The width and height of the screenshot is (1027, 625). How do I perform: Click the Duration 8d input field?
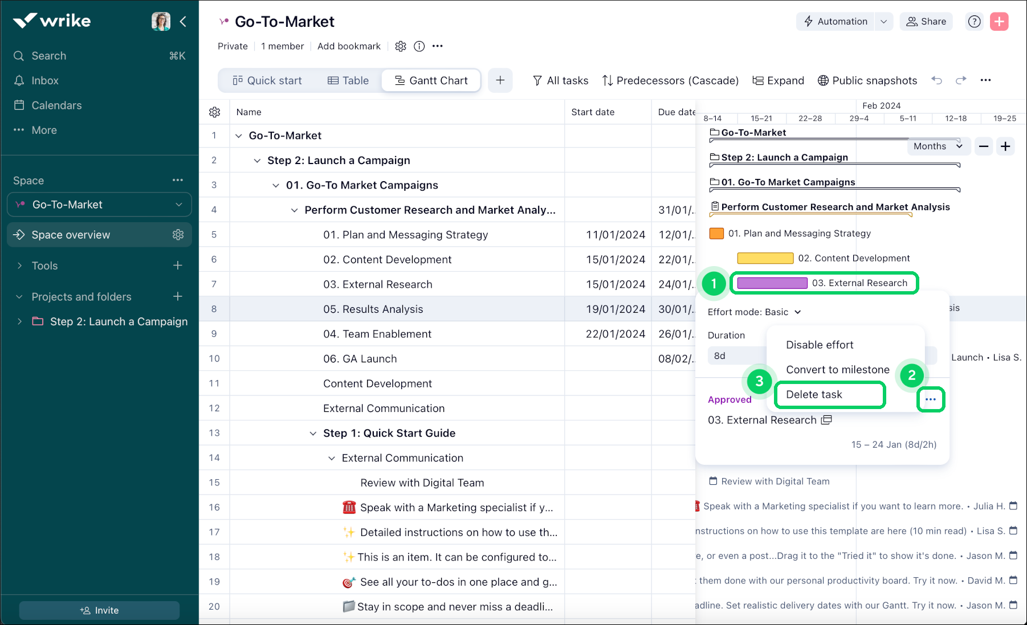point(736,356)
